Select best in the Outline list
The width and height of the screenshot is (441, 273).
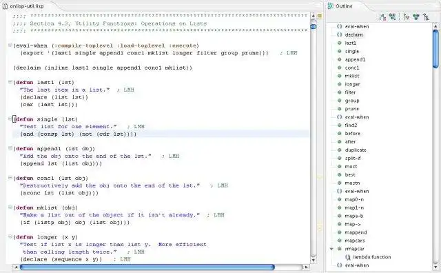pos(350,175)
